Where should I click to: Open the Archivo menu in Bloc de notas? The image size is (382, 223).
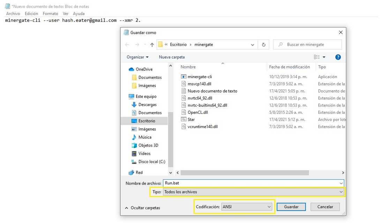click(13, 14)
